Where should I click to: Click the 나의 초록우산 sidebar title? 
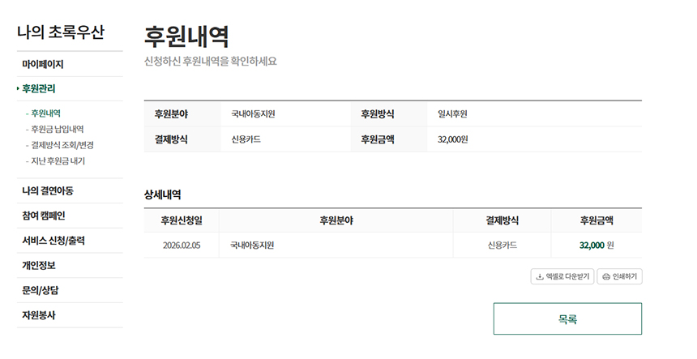(x=61, y=32)
